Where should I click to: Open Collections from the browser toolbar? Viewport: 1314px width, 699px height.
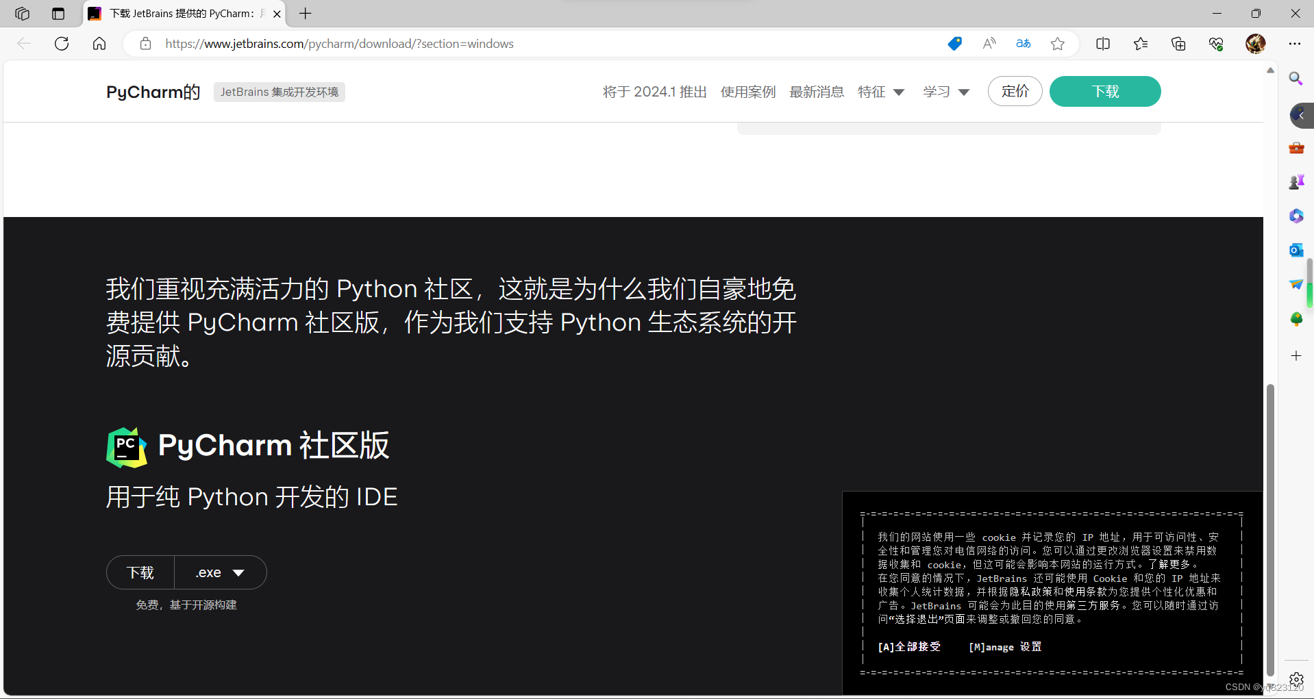point(1178,43)
